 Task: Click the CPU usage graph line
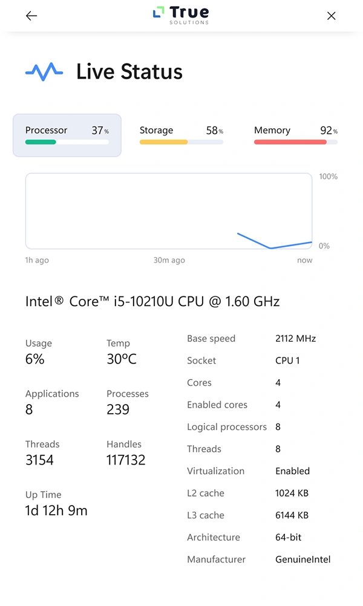tap(270, 247)
